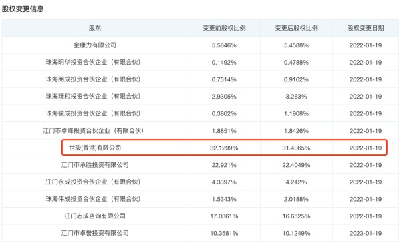Open shareholder 金康力有限公司
The height and width of the screenshot is (243, 401).
95,45
